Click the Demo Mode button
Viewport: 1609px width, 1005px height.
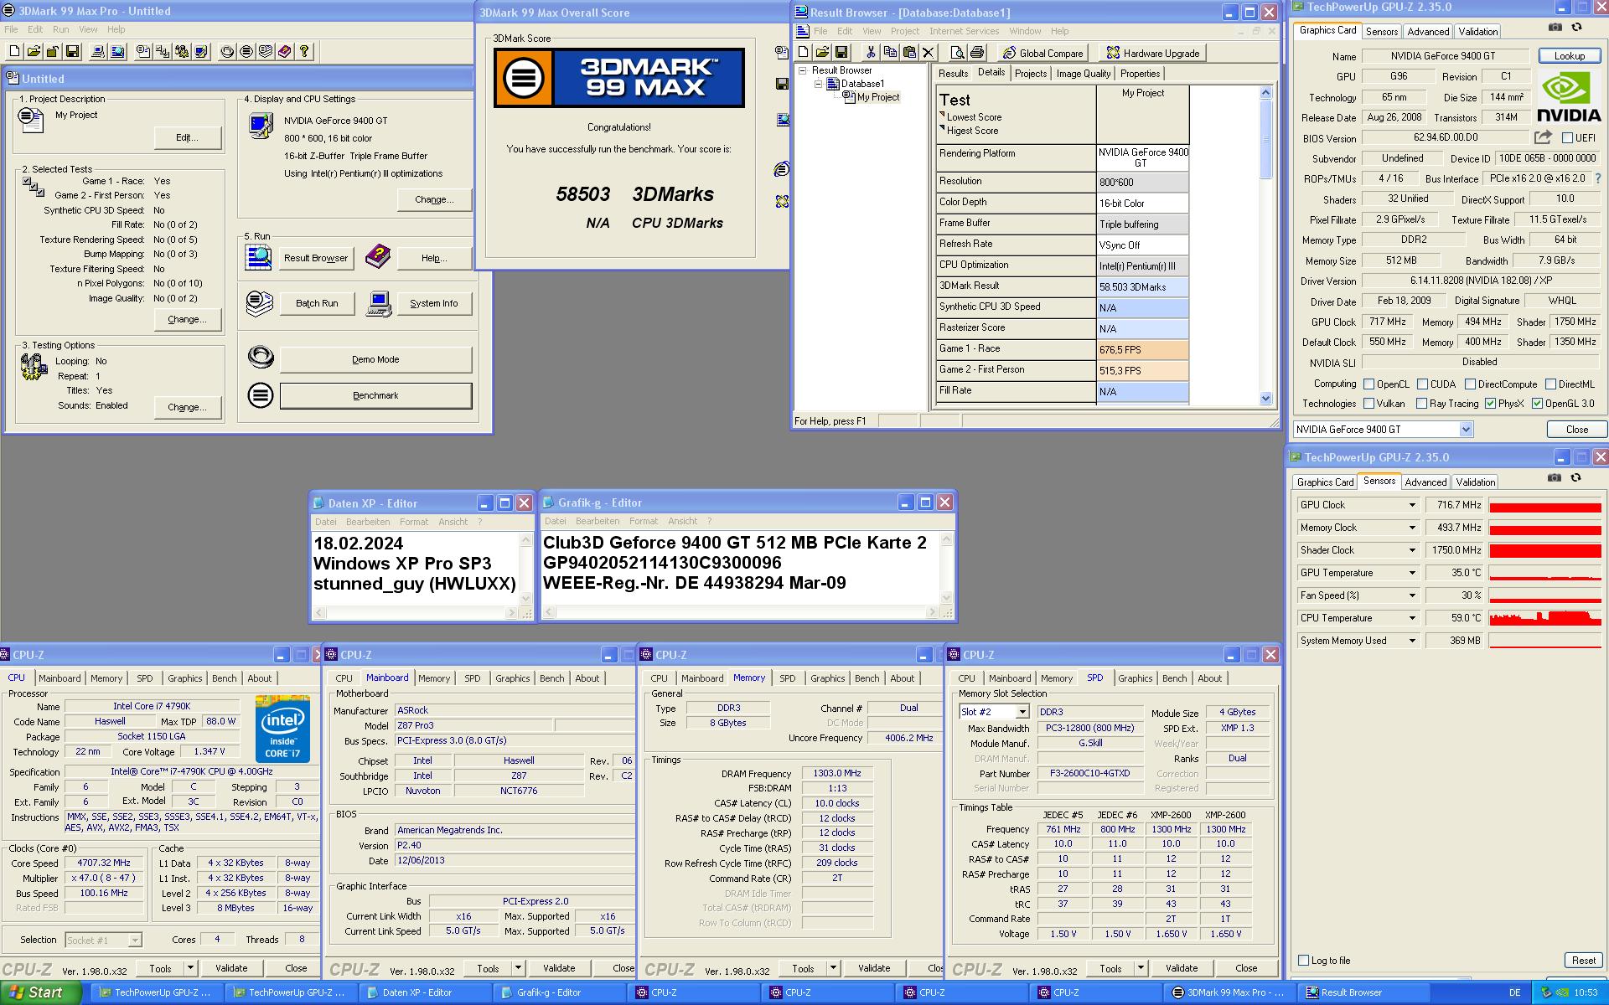tap(375, 359)
